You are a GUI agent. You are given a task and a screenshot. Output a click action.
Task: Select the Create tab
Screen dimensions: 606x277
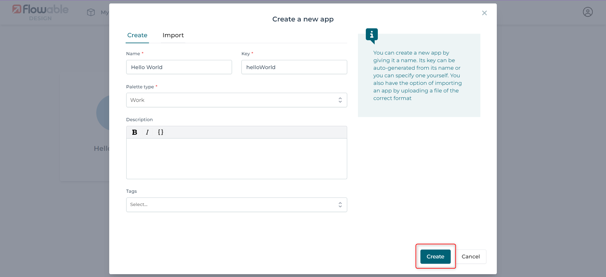coord(137,35)
